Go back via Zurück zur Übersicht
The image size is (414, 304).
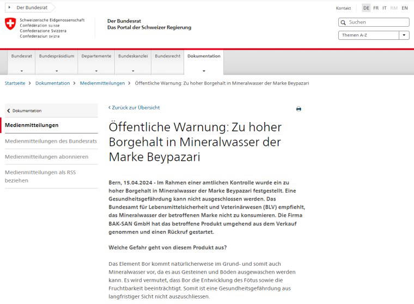(134, 108)
